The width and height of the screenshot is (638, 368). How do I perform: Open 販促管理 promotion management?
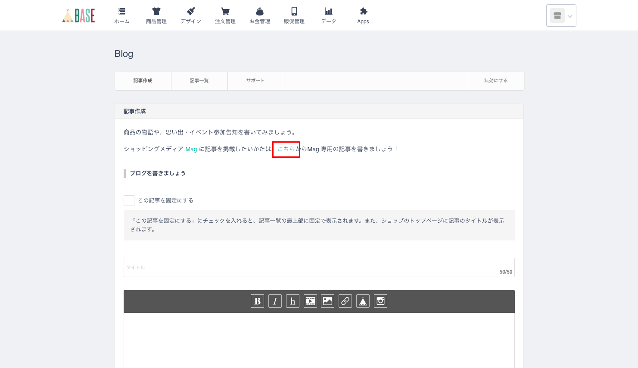(294, 16)
